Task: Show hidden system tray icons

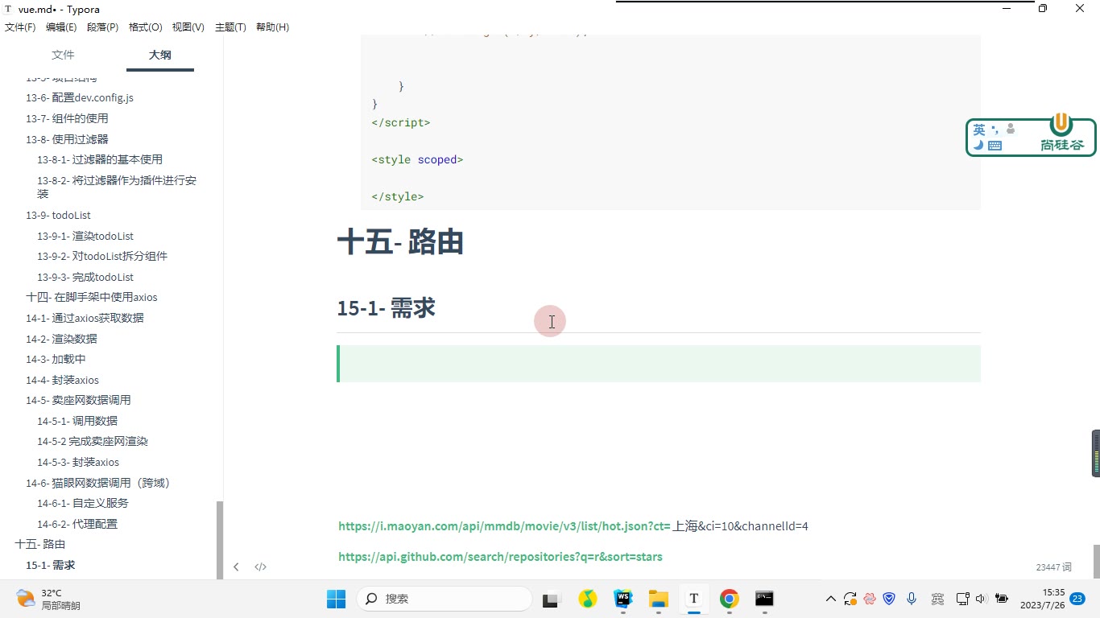Action: click(831, 599)
